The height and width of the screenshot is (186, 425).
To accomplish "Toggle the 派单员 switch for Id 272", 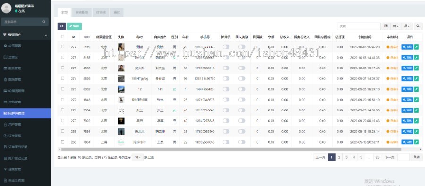I will coord(226,100).
